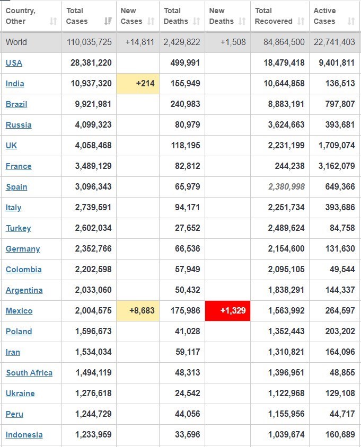
Task: Click the Total Cases sort icon
Action: [108, 22]
